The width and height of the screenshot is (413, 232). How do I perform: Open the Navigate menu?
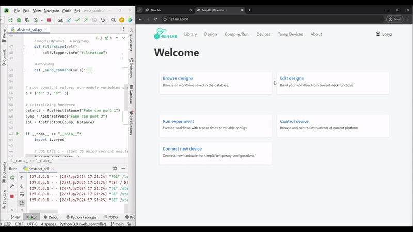click(x=51, y=11)
